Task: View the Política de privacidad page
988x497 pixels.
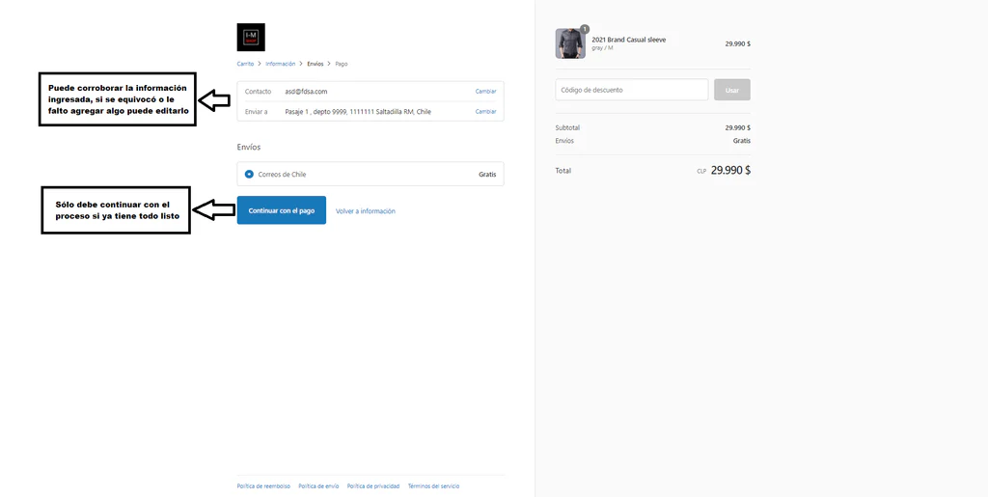Action: pyautogui.click(x=373, y=486)
